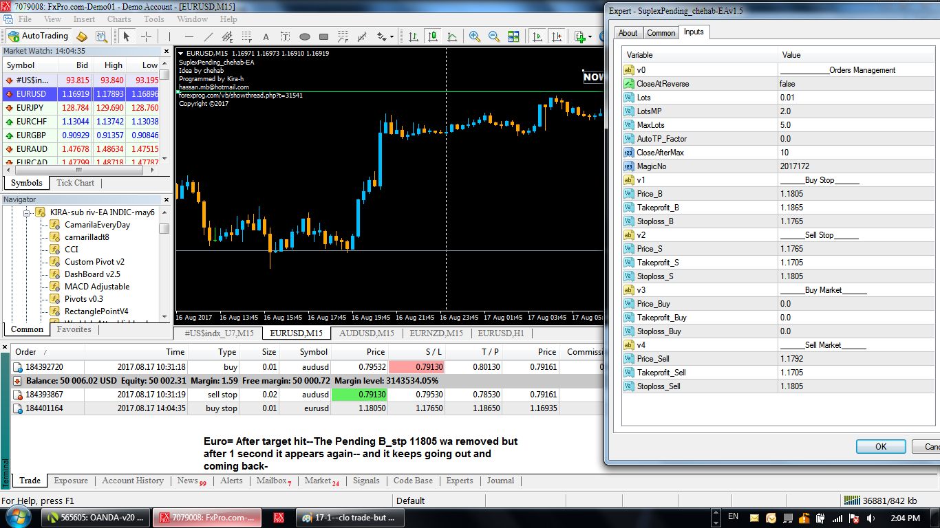This screenshot has height=528, width=940.
Task: Select the Vertical Line drawing tool
Action: (x=170, y=36)
